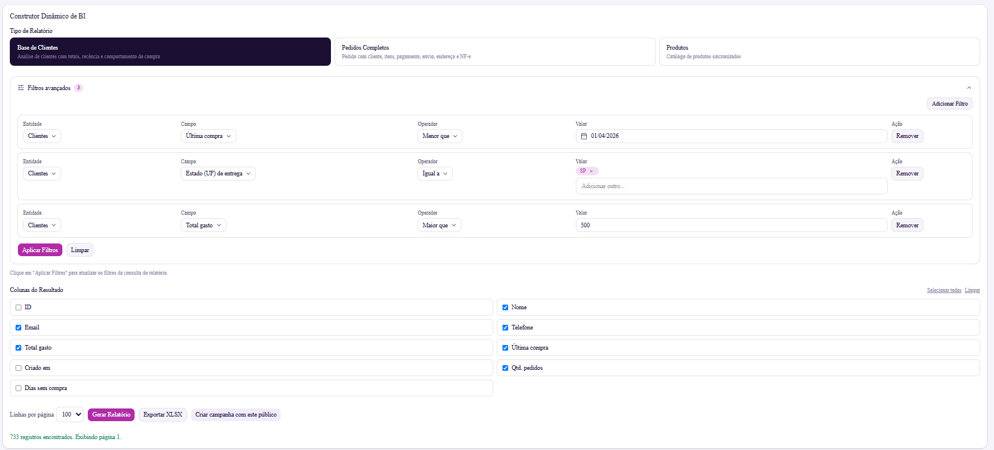The image size is (994, 450).
Task: Click Aplicar Filtros button
Action: pos(40,250)
